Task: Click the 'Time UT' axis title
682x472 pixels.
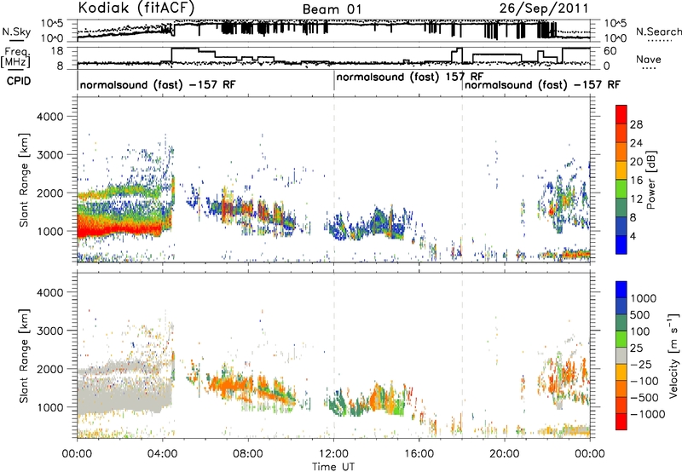Action: pos(333,467)
